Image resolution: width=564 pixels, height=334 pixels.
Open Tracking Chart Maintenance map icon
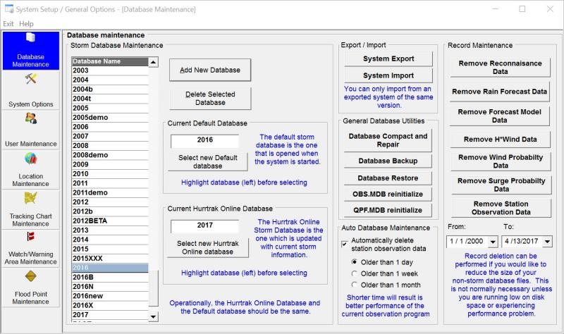click(x=30, y=198)
